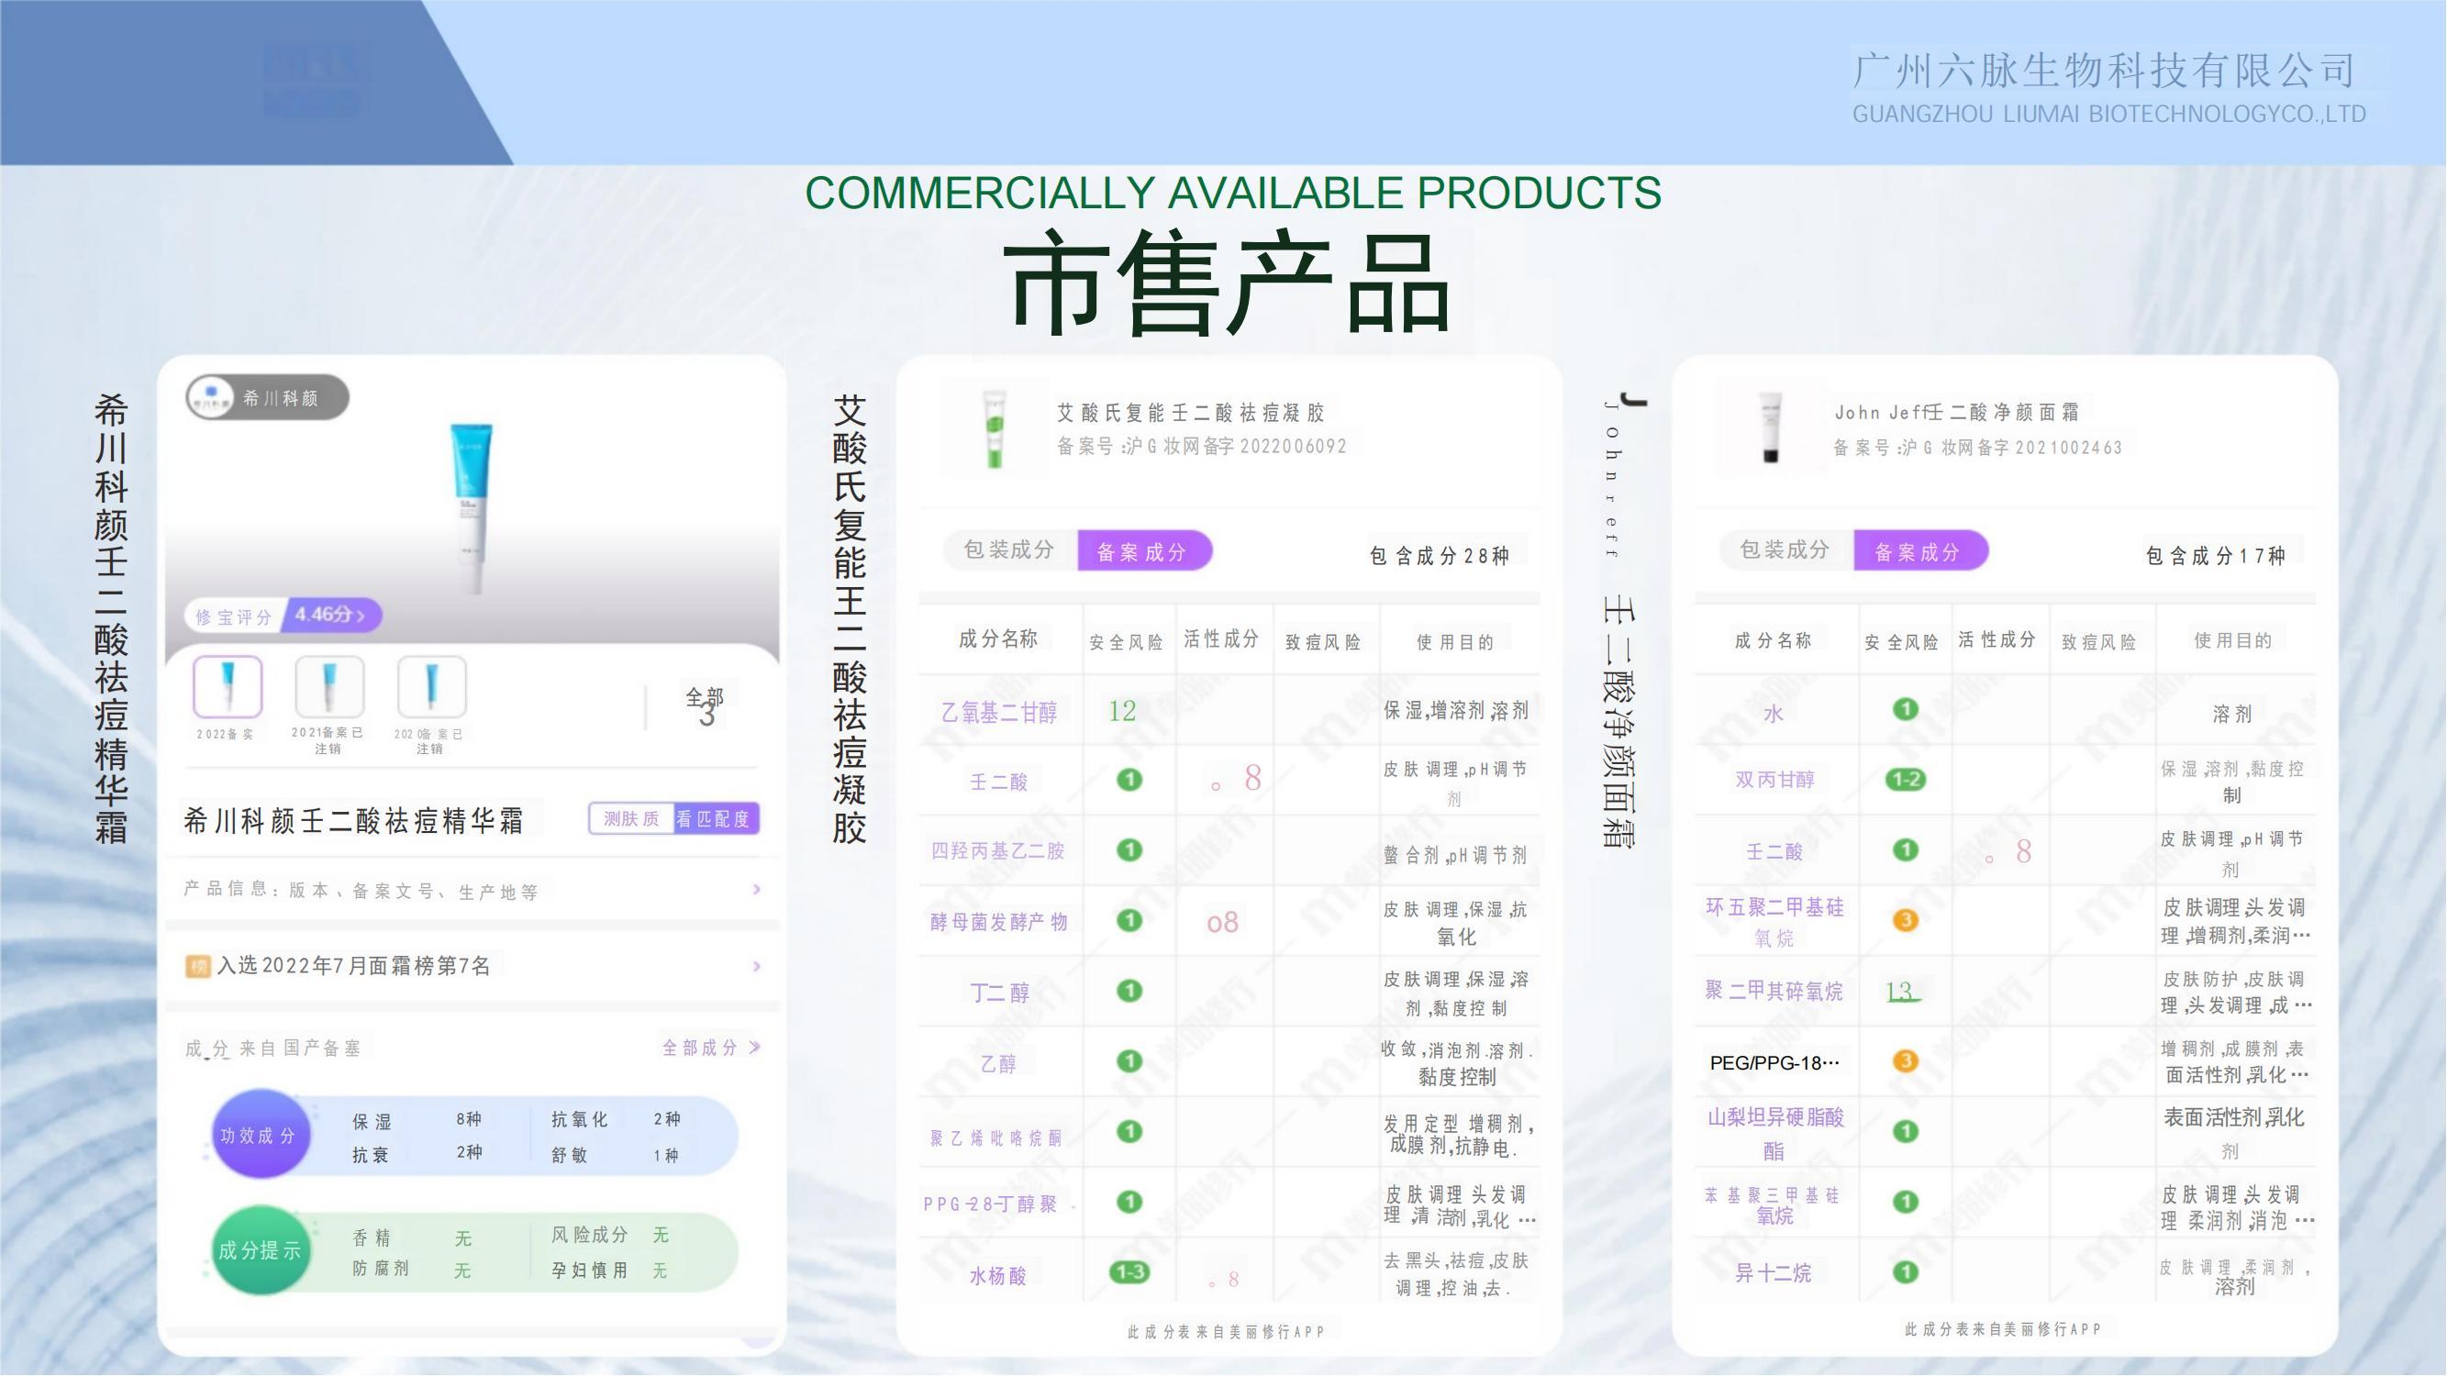Click green safety badge in PPG-28-丁醇聚 row
This screenshot has height=1376, width=2447.
[1129, 1202]
